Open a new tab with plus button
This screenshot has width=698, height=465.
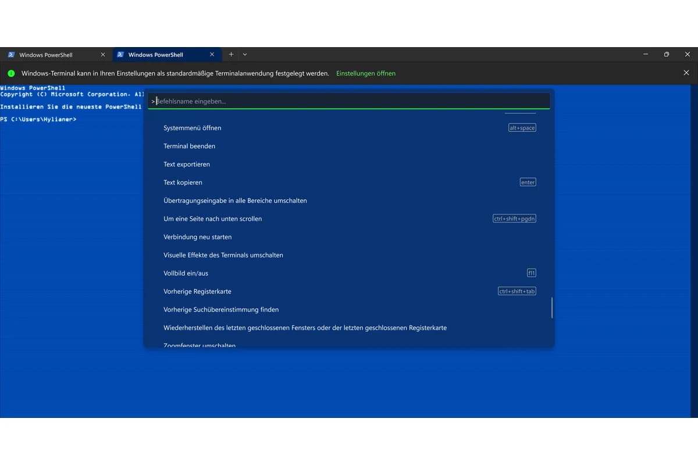[x=231, y=54]
